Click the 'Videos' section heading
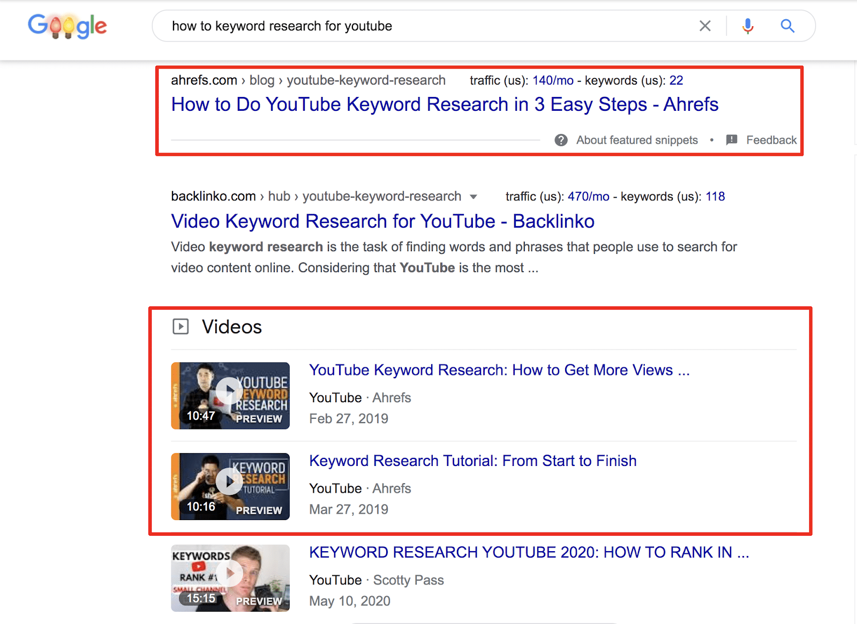This screenshot has width=857, height=624. point(232,327)
